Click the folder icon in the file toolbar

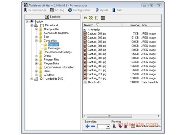[x=86, y=18]
